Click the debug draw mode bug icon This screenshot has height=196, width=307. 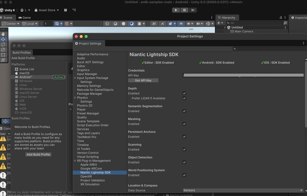point(139,23)
